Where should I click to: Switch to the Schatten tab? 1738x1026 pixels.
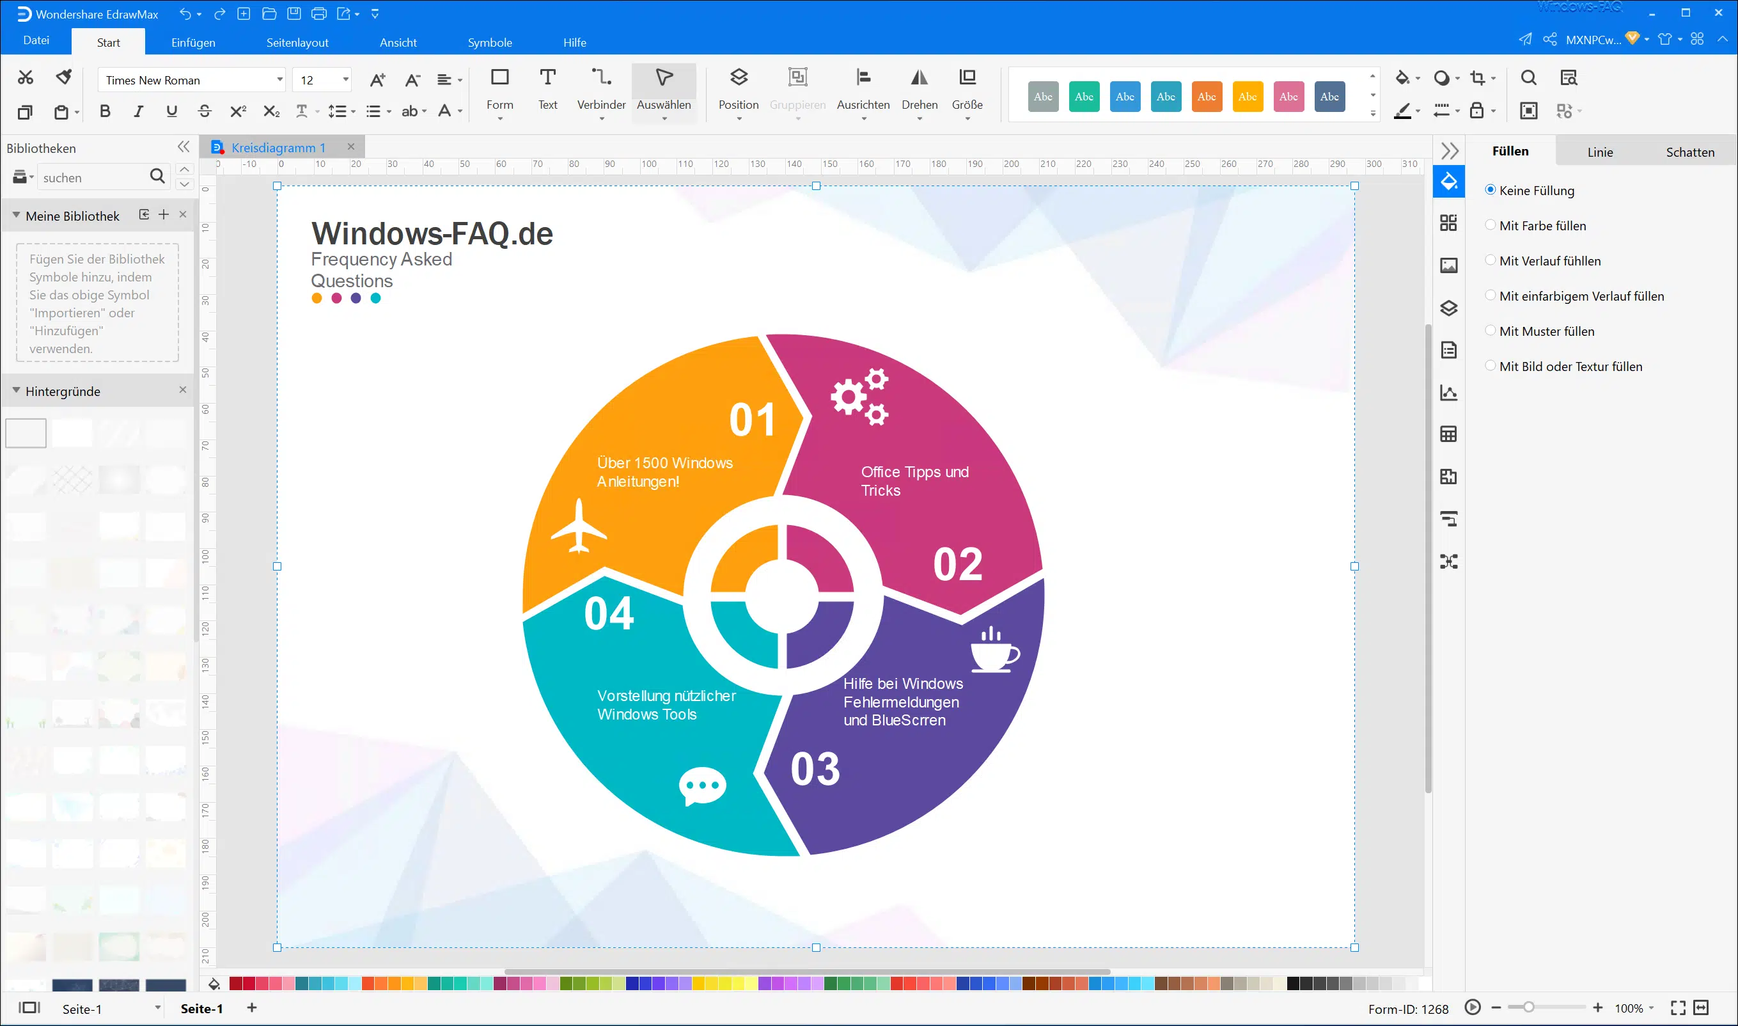(x=1689, y=152)
